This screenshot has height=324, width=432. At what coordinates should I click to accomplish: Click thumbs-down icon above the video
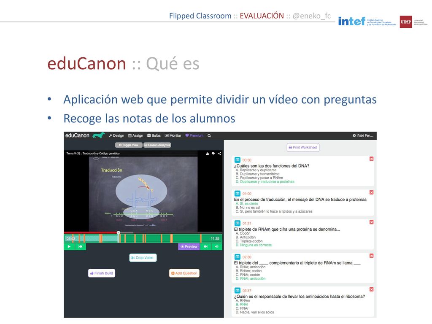tap(213, 154)
